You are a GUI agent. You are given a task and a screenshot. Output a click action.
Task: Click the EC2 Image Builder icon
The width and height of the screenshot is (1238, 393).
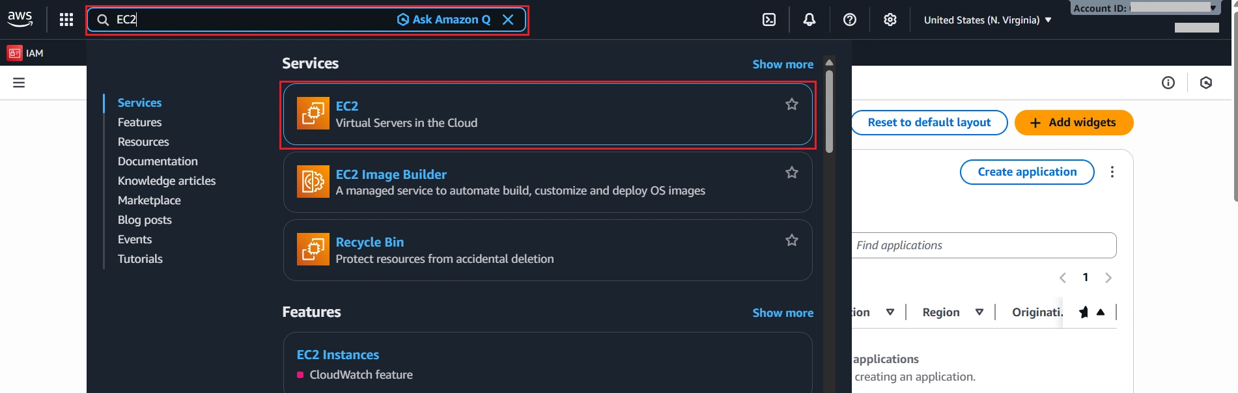[313, 182]
